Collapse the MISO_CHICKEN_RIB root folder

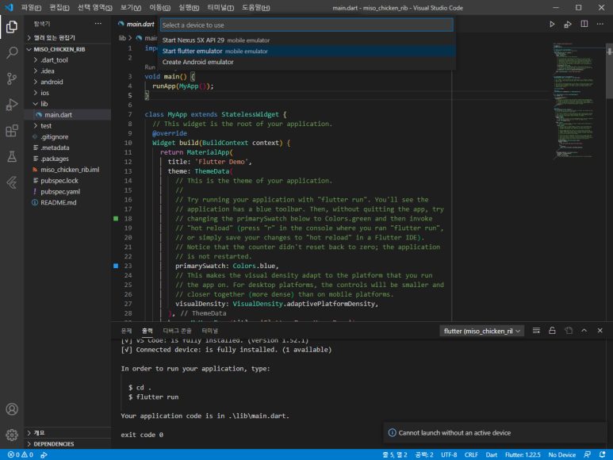[67, 49]
